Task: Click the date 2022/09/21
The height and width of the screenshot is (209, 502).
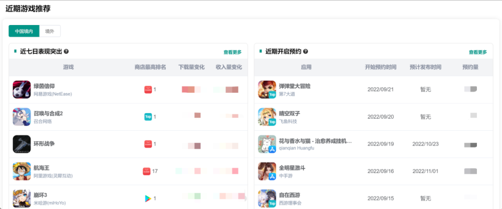Action: pyautogui.click(x=381, y=89)
